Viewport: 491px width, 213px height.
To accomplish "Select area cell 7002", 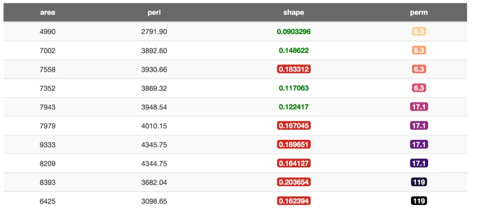I will pyautogui.click(x=48, y=51).
